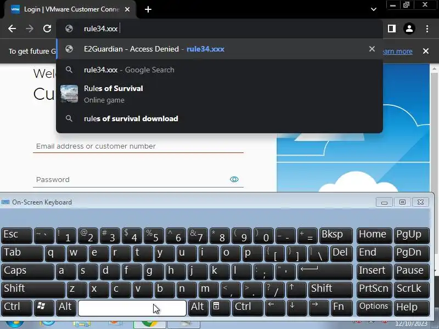Maximize the On-Screen Keyboard window
This screenshot has width=439, height=329.
[402, 202]
